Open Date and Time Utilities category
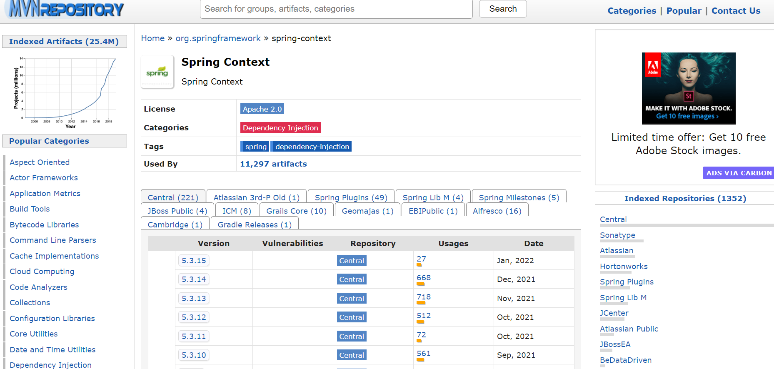This screenshot has width=774, height=369. coord(52,350)
